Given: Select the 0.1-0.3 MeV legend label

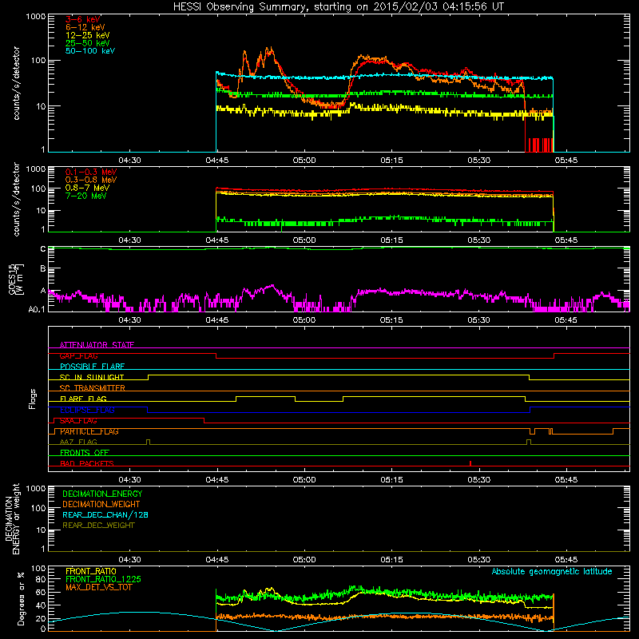Looking at the screenshot, I should click(91, 172).
